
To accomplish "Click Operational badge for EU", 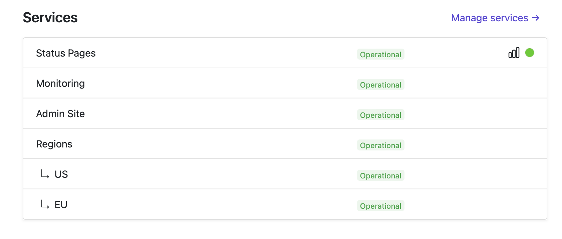I will pyautogui.click(x=380, y=206).
